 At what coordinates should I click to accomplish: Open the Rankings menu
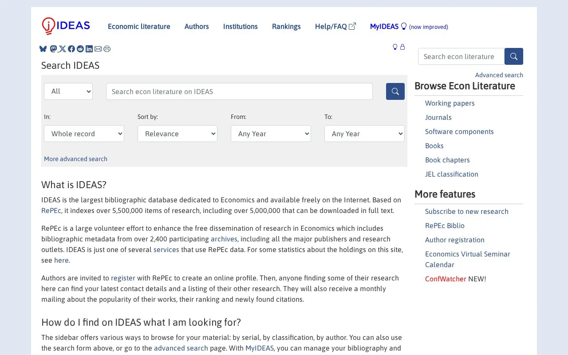click(x=286, y=27)
